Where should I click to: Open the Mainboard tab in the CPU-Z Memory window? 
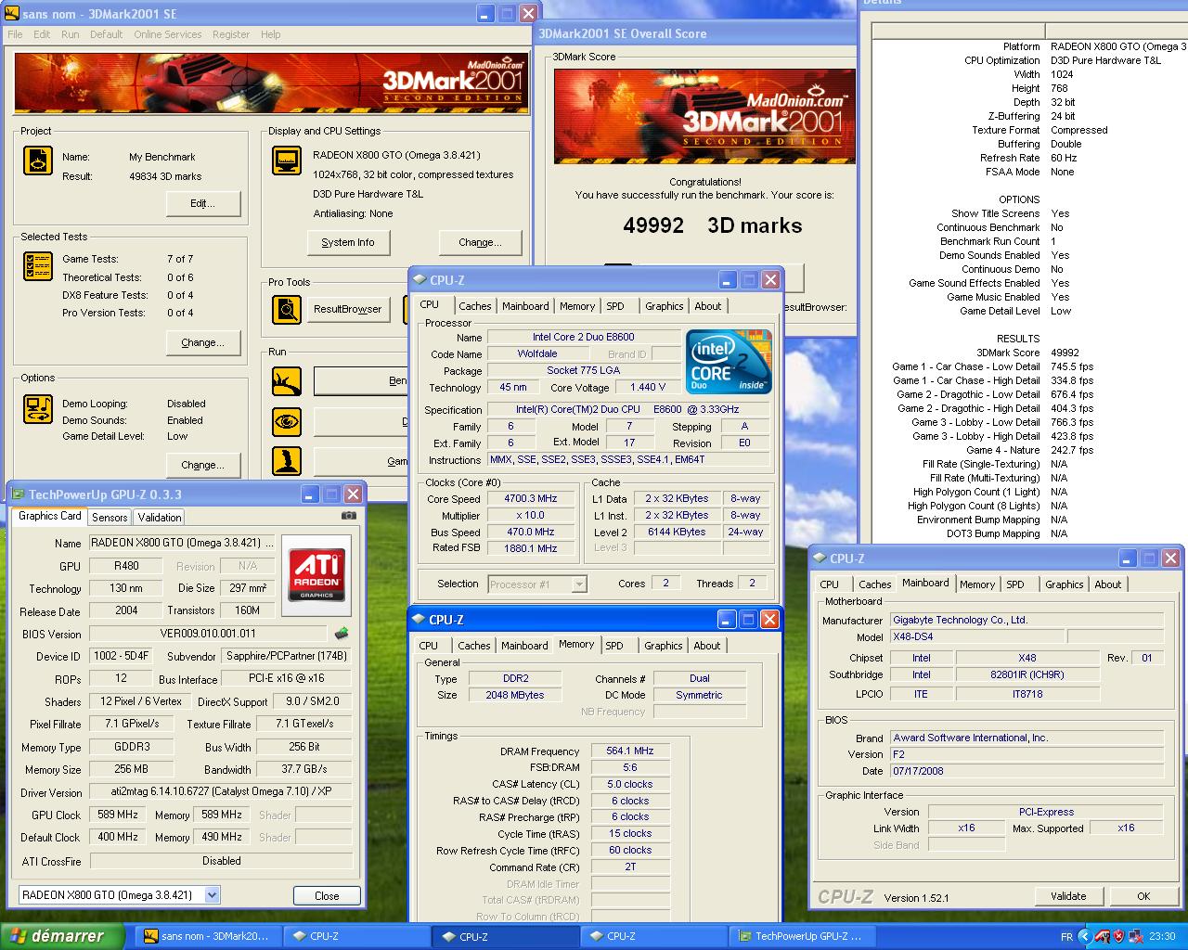point(524,646)
